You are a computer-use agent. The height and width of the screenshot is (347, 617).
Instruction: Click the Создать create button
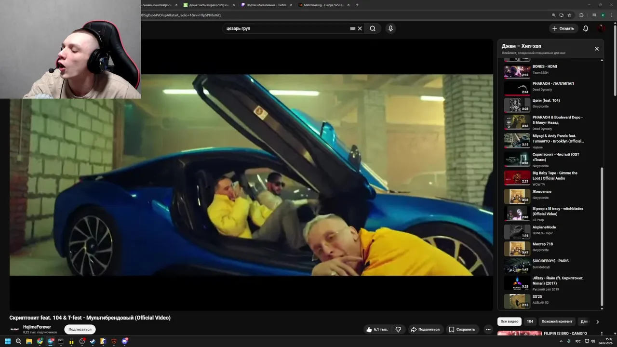tap(563, 28)
